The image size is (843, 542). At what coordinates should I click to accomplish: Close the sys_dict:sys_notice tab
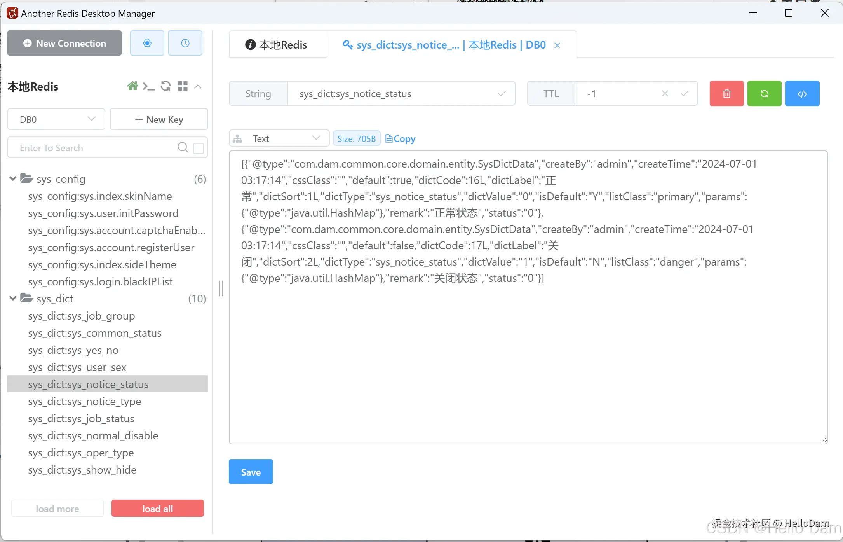tap(557, 45)
